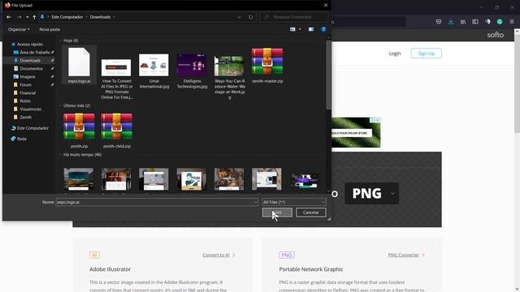Click Sign Up on the softo page
This screenshot has width=520, height=292.
(426, 54)
